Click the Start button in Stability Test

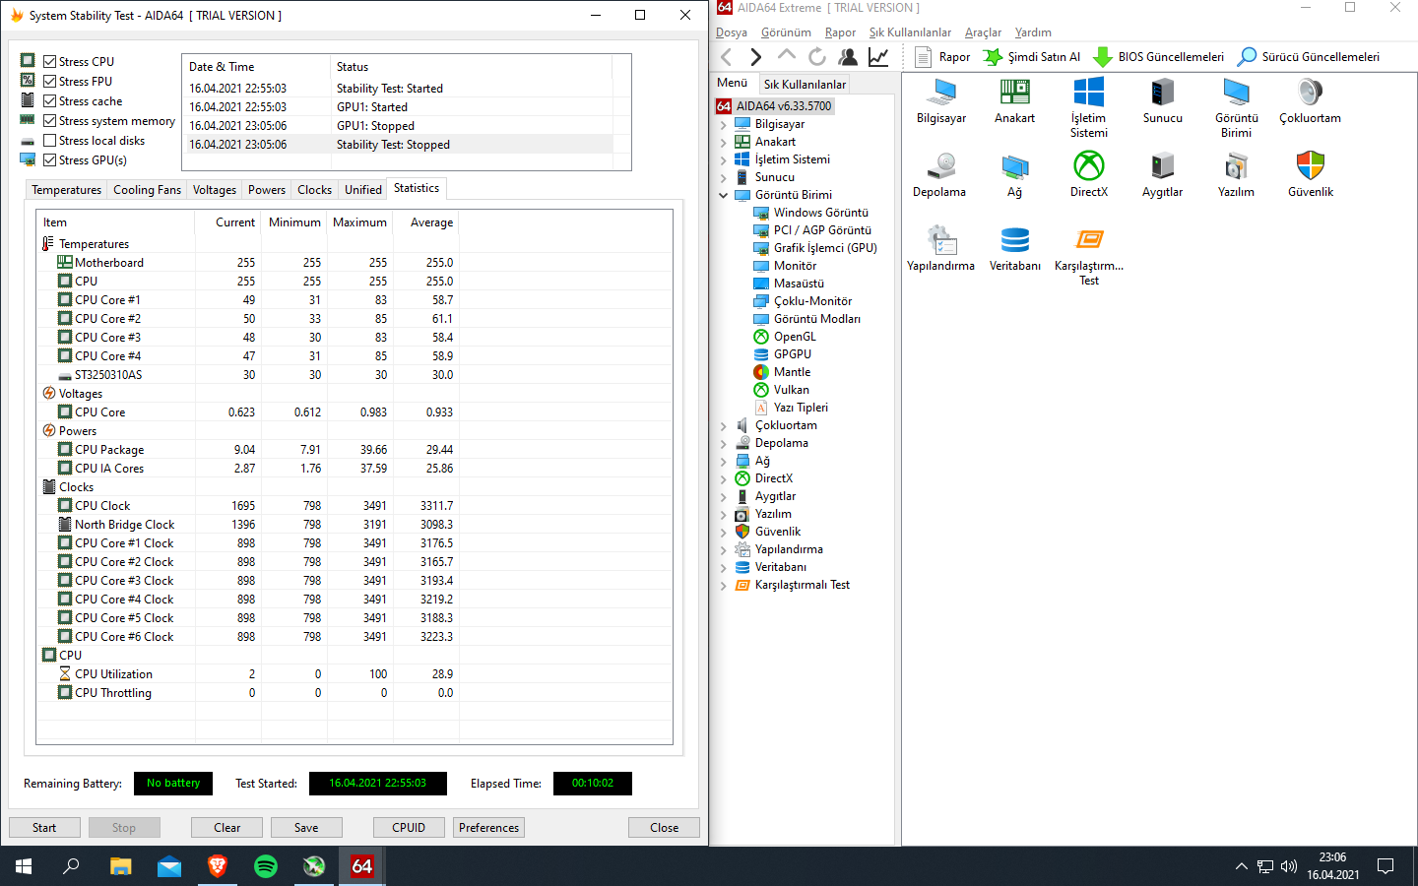pos(44,828)
